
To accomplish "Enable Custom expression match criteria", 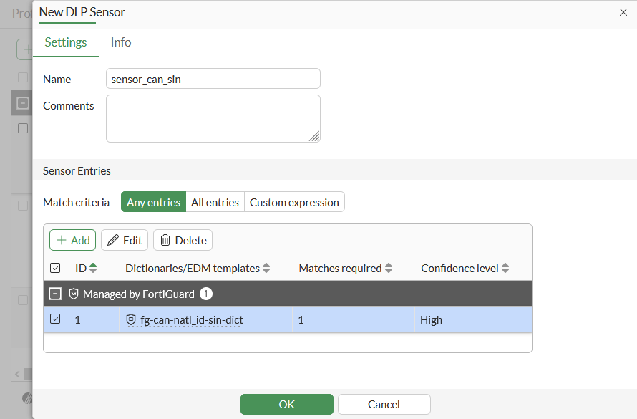I will (294, 202).
